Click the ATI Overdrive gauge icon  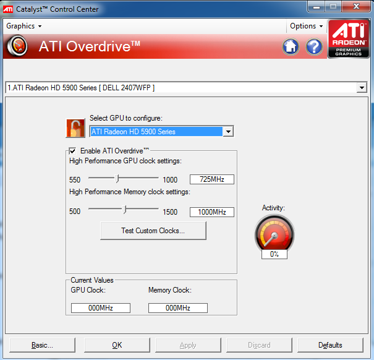tap(17, 46)
